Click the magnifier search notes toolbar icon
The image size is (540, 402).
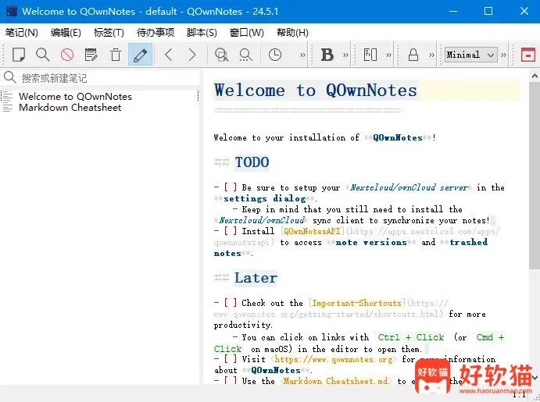(x=43, y=55)
